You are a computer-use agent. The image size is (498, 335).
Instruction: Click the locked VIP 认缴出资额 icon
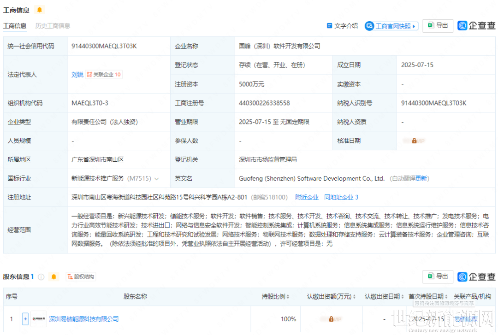[331, 319]
